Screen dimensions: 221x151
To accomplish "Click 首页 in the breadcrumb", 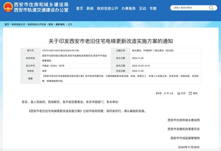I will coord(7,24).
